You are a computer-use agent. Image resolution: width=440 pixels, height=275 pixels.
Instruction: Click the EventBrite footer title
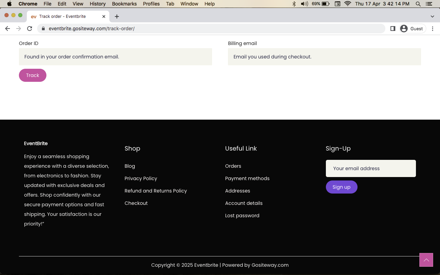point(36,143)
